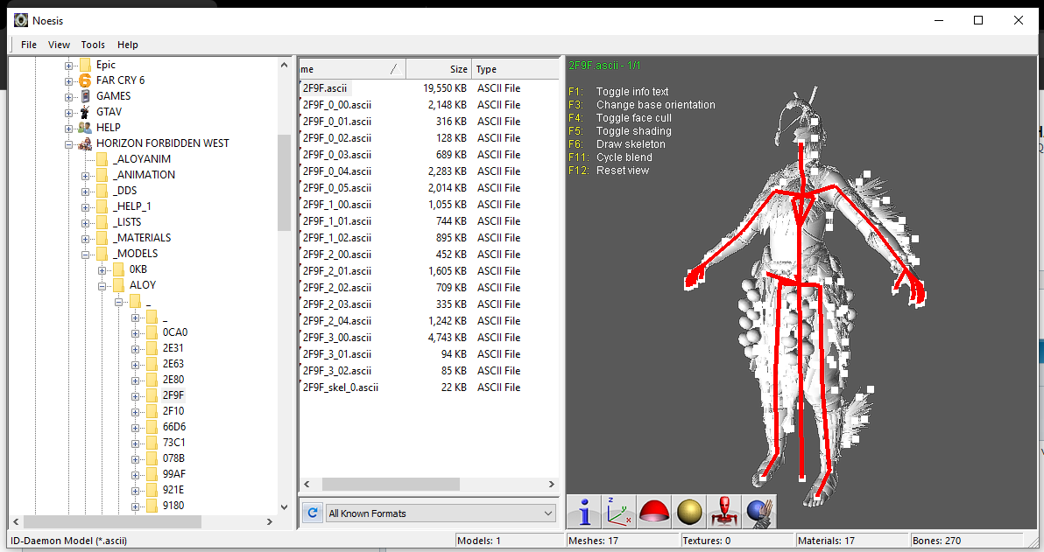
Task: Toggle the XYZ axes display icon
Action: pyautogui.click(x=620, y=512)
